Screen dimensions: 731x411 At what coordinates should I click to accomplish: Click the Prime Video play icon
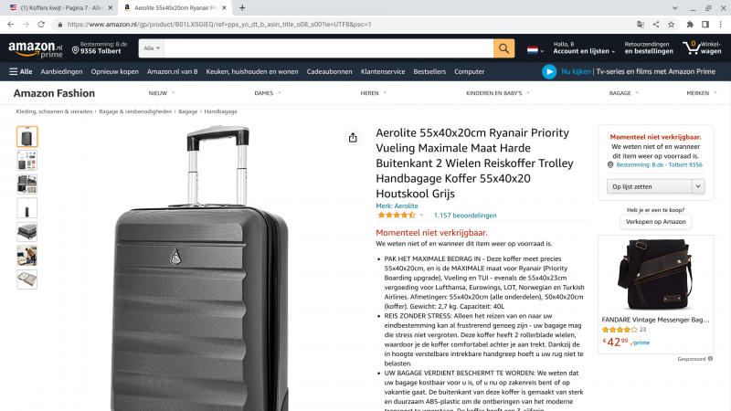tap(549, 72)
